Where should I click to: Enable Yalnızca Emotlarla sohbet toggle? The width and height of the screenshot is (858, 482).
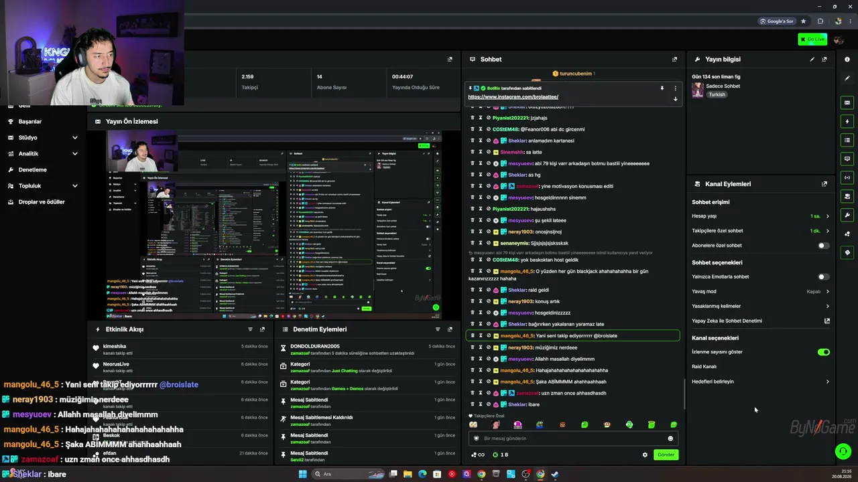point(823,276)
